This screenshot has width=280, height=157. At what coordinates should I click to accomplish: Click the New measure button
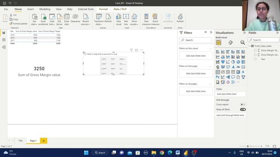[146, 20]
